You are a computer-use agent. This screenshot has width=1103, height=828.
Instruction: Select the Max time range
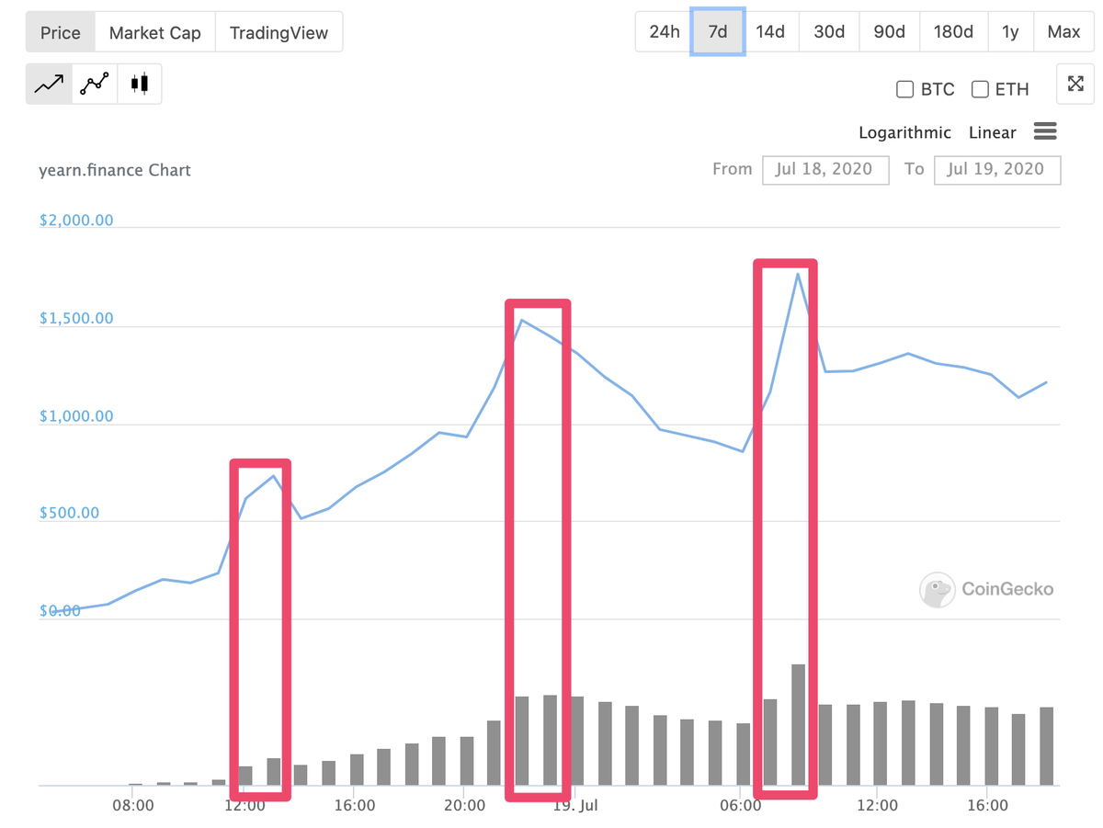click(x=1063, y=32)
